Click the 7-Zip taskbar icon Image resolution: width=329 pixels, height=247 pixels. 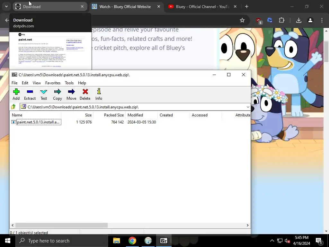pyautogui.click(x=164, y=241)
